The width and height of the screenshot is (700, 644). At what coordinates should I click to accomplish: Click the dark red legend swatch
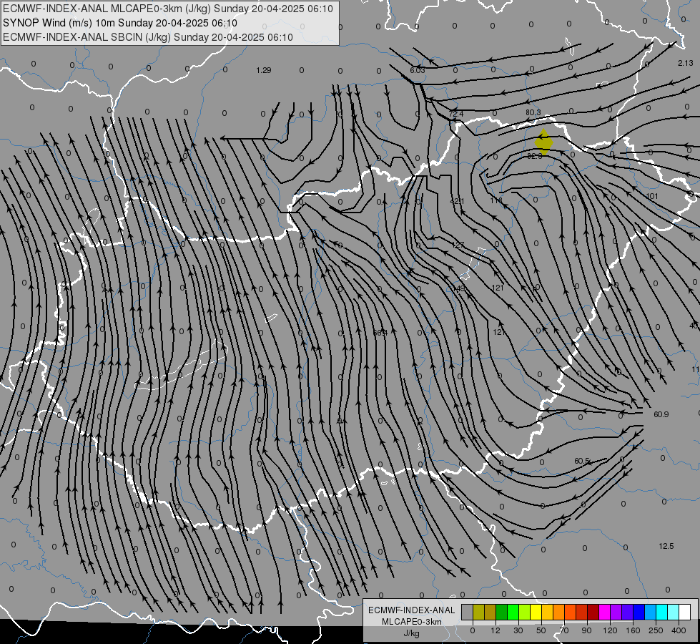coord(593,612)
